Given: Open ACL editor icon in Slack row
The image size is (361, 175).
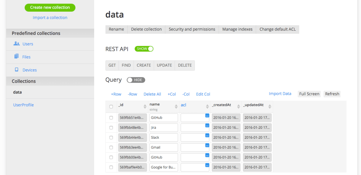Looking at the screenshot, I should tap(207, 135).
